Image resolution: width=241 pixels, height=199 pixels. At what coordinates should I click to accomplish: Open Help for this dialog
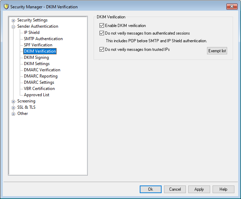coord(223,189)
